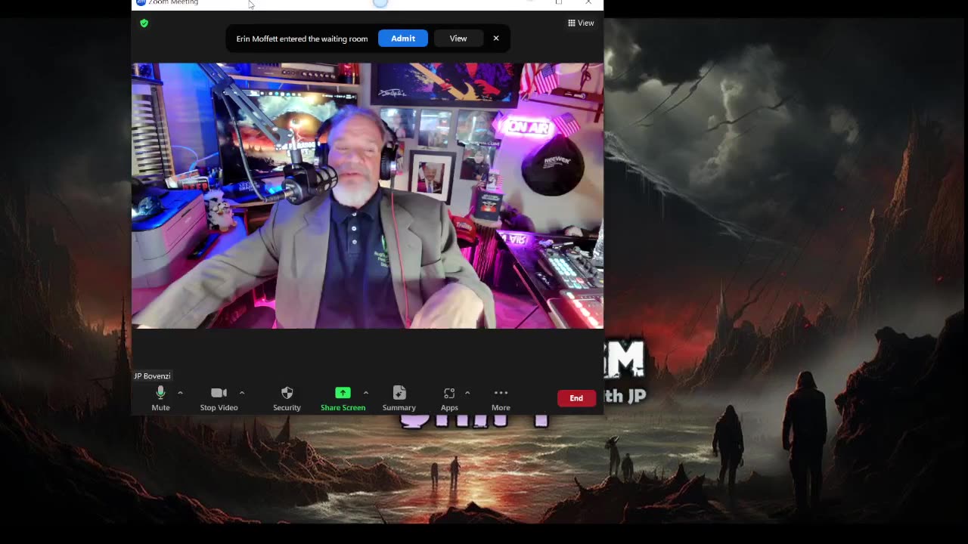The height and width of the screenshot is (544, 968).
Task: Open the meeting Summary tool
Action: 399,398
